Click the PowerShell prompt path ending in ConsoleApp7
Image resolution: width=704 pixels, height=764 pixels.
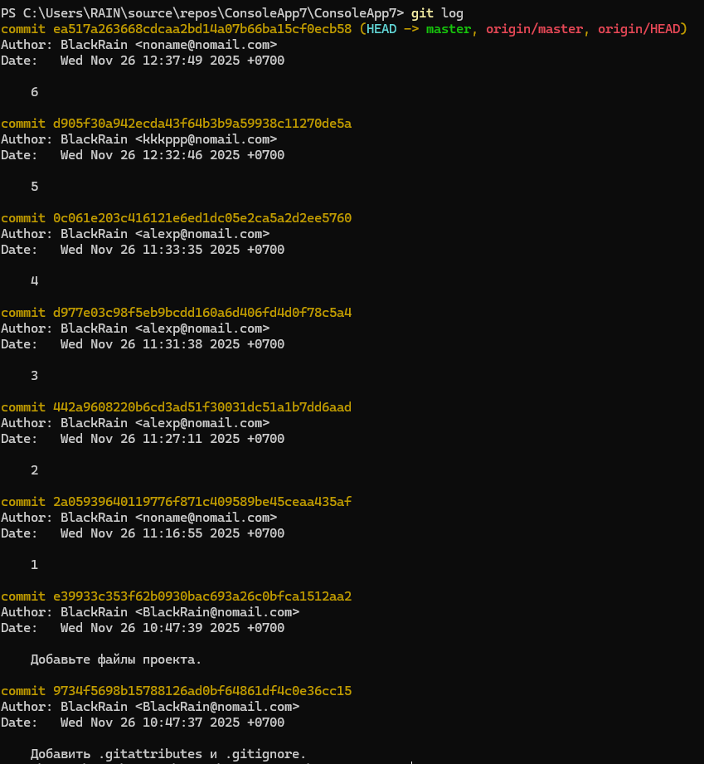click(202, 13)
